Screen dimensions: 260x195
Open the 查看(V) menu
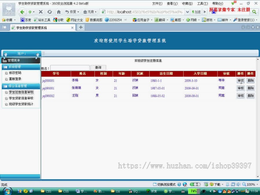tap(172, 3)
